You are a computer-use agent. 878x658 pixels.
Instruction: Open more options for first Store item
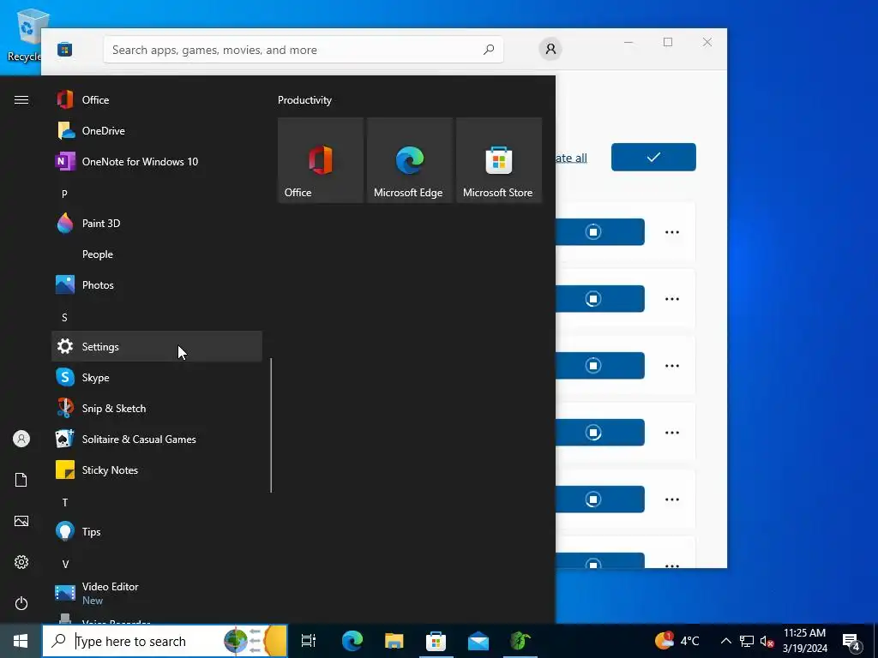tap(672, 232)
